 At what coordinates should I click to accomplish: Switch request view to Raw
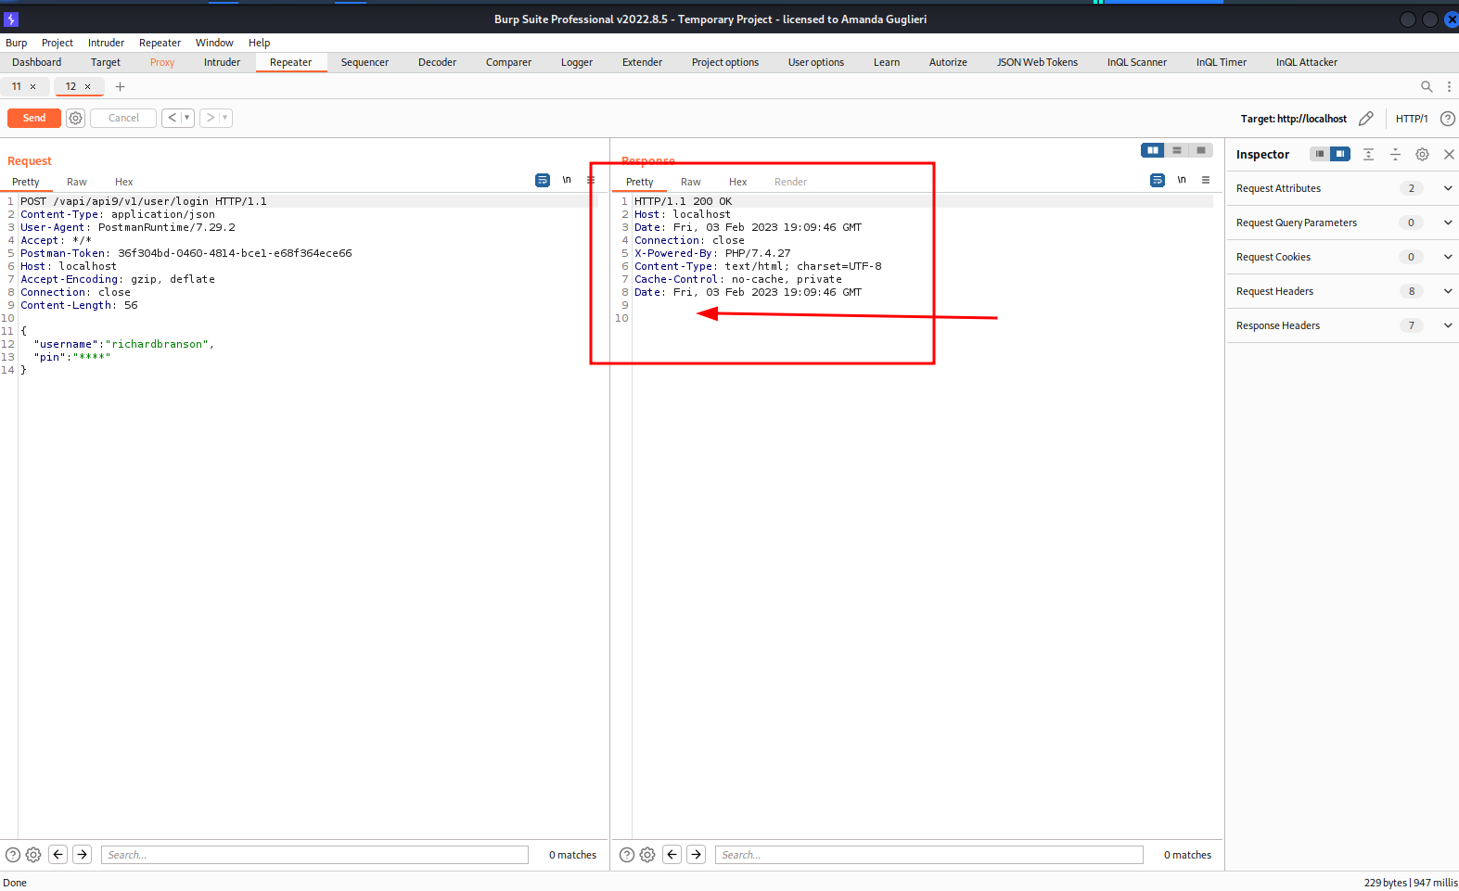(77, 182)
